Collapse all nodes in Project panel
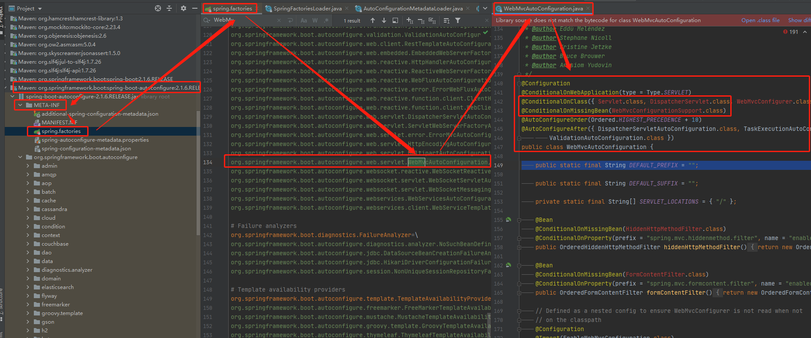 [169, 8]
